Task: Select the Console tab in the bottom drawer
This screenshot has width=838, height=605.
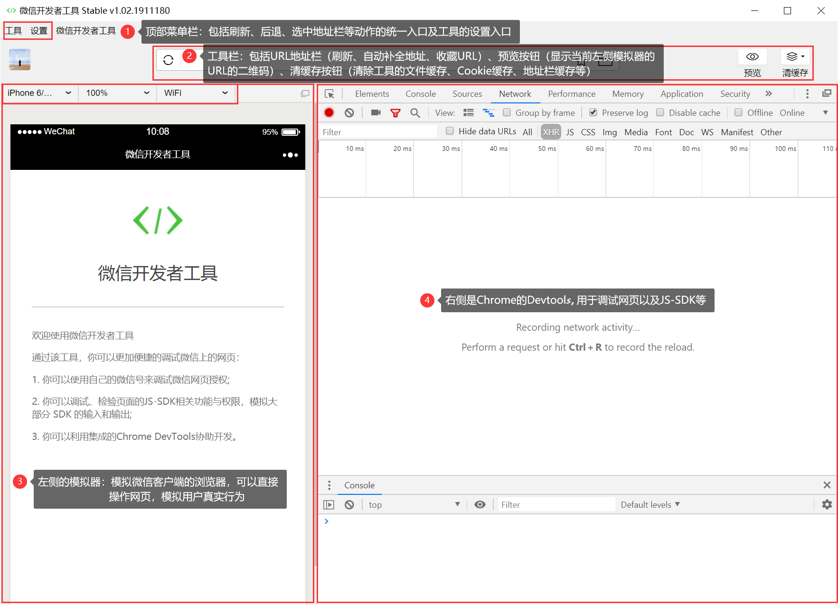Action: click(x=359, y=485)
